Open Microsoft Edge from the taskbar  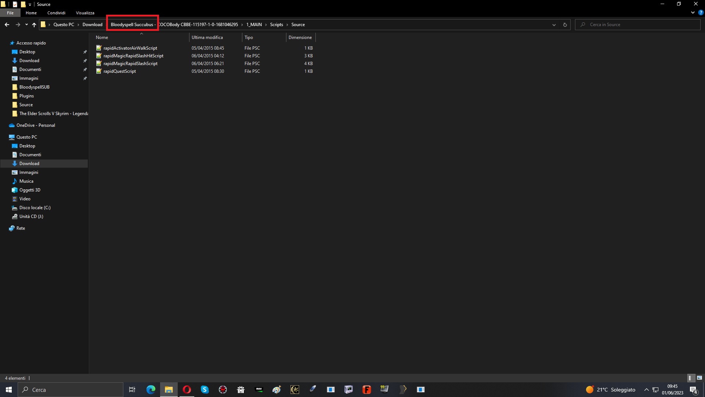click(151, 390)
